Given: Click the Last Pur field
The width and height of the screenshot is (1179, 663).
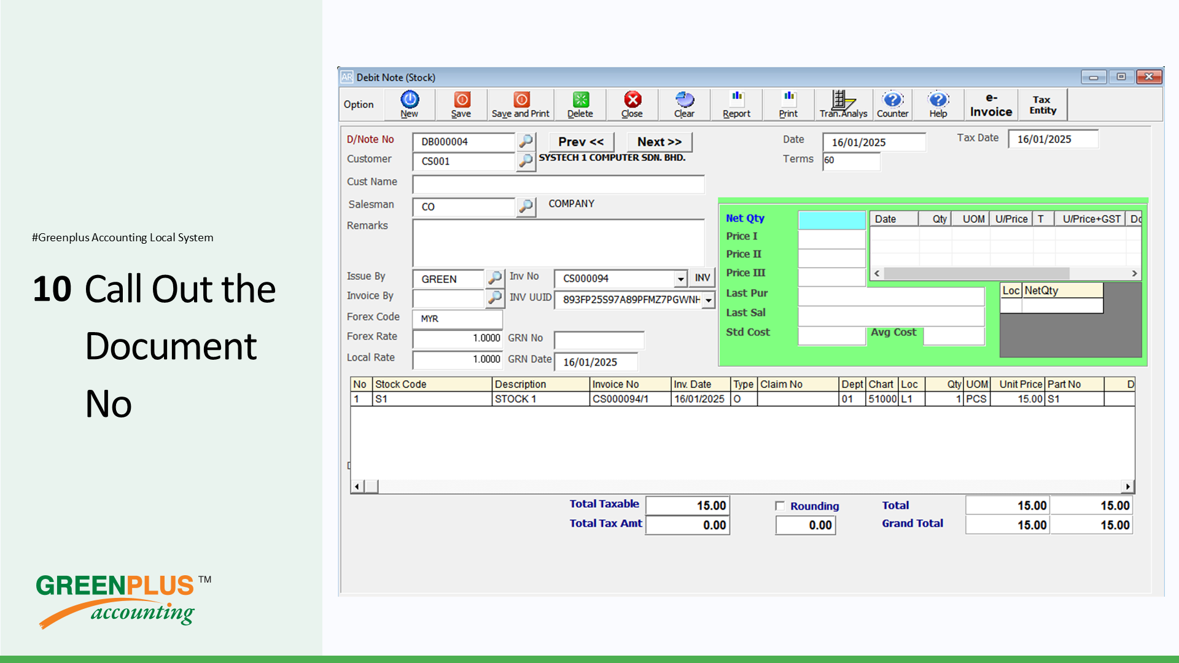Looking at the screenshot, I should coord(891,296).
